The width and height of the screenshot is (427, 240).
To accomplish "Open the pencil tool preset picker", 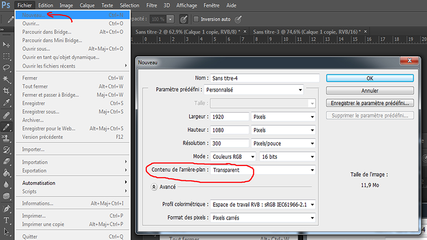I will coord(10,19).
